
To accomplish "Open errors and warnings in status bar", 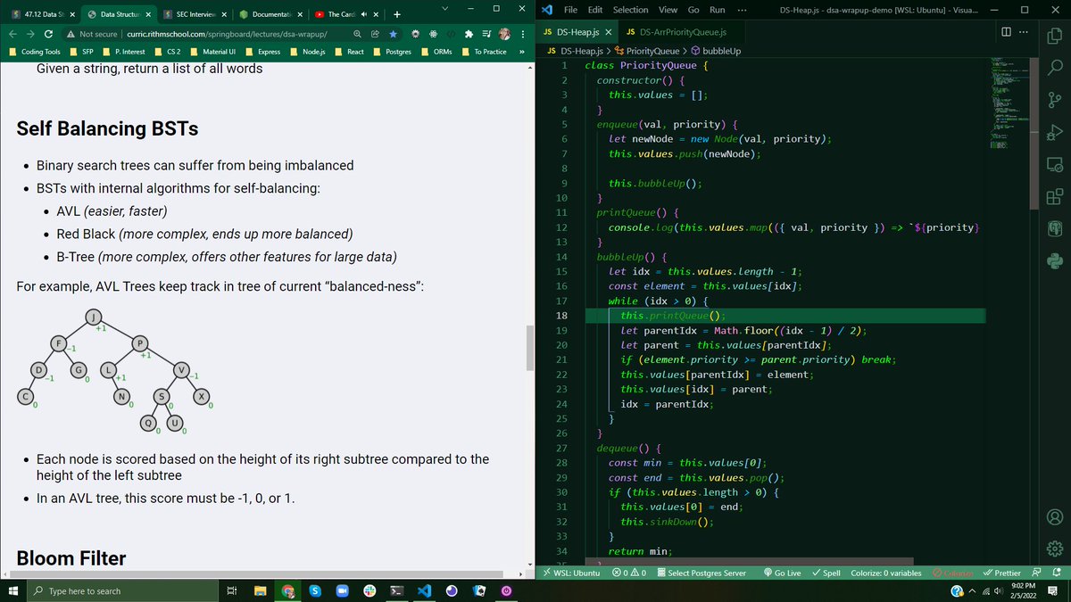I will [629, 573].
